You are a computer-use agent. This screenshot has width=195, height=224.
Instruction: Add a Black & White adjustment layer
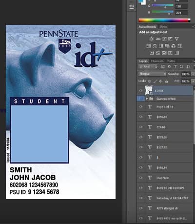[x=161, y=46]
